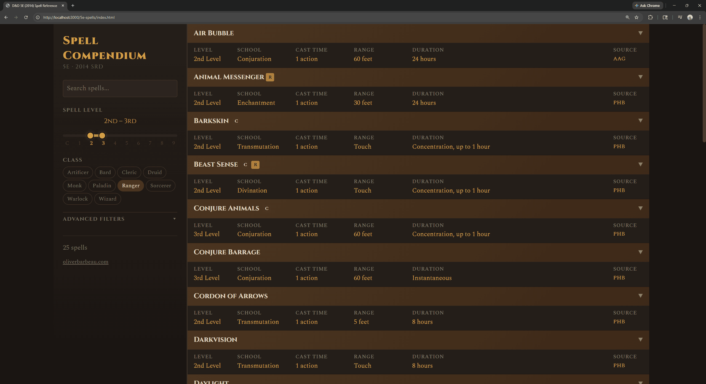The height and width of the screenshot is (384, 706).
Task: Toggle the Wizard class filter
Action: click(108, 199)
